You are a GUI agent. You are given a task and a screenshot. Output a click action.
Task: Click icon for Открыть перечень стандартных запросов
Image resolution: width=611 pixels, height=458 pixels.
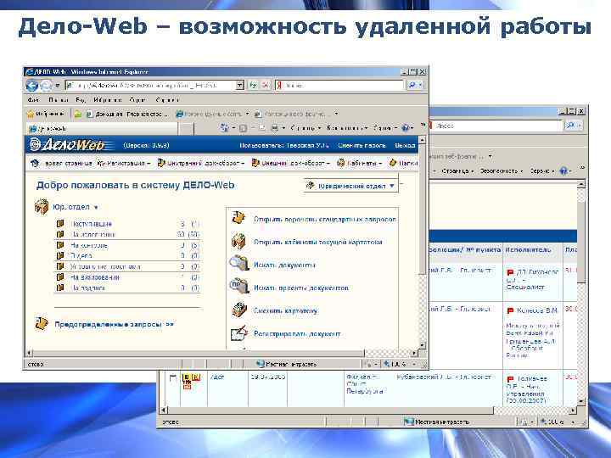pos(238,218)
